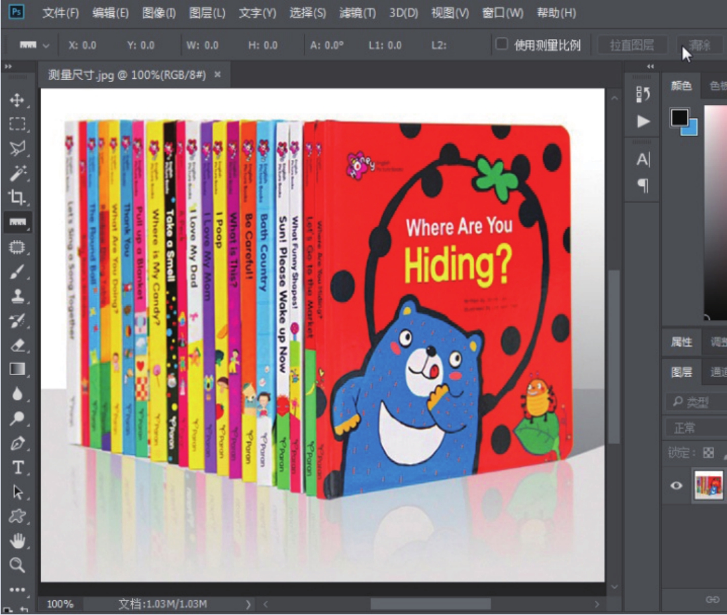Select the Move tool
Image resolution: width=727 pixels, height=615 pixels.
pos(17,100)
